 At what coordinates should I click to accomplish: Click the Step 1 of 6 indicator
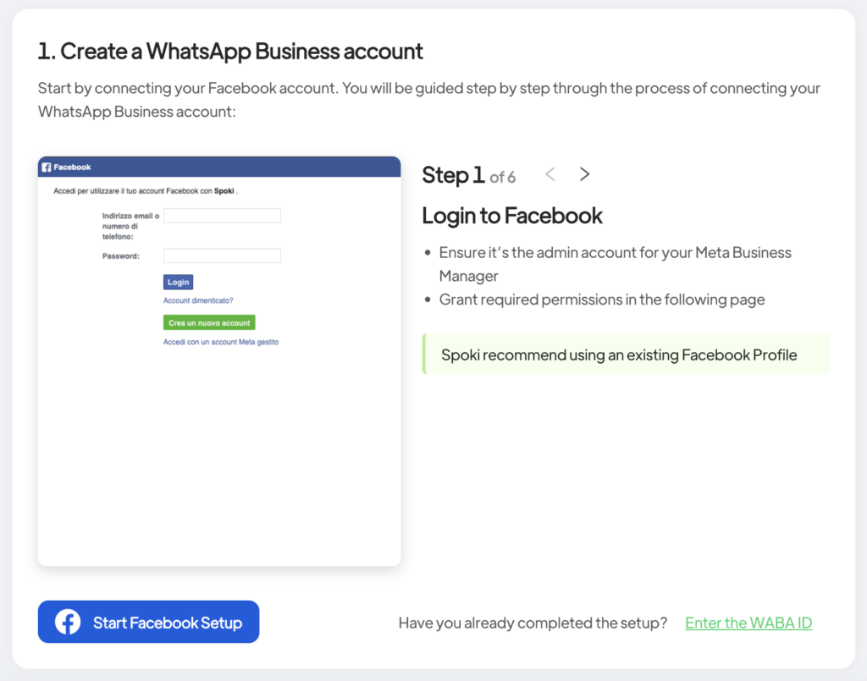click(x=468, y=175)
